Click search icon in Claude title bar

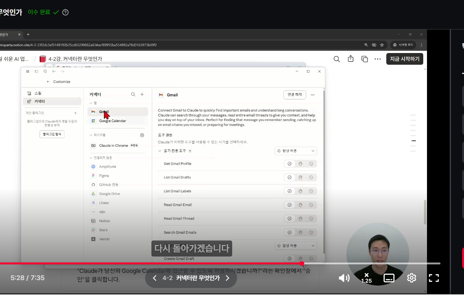point(45,71)
